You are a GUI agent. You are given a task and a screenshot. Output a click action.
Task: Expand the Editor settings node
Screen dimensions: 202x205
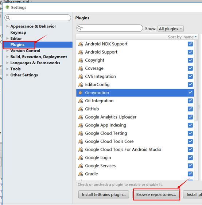coord(7,38)
